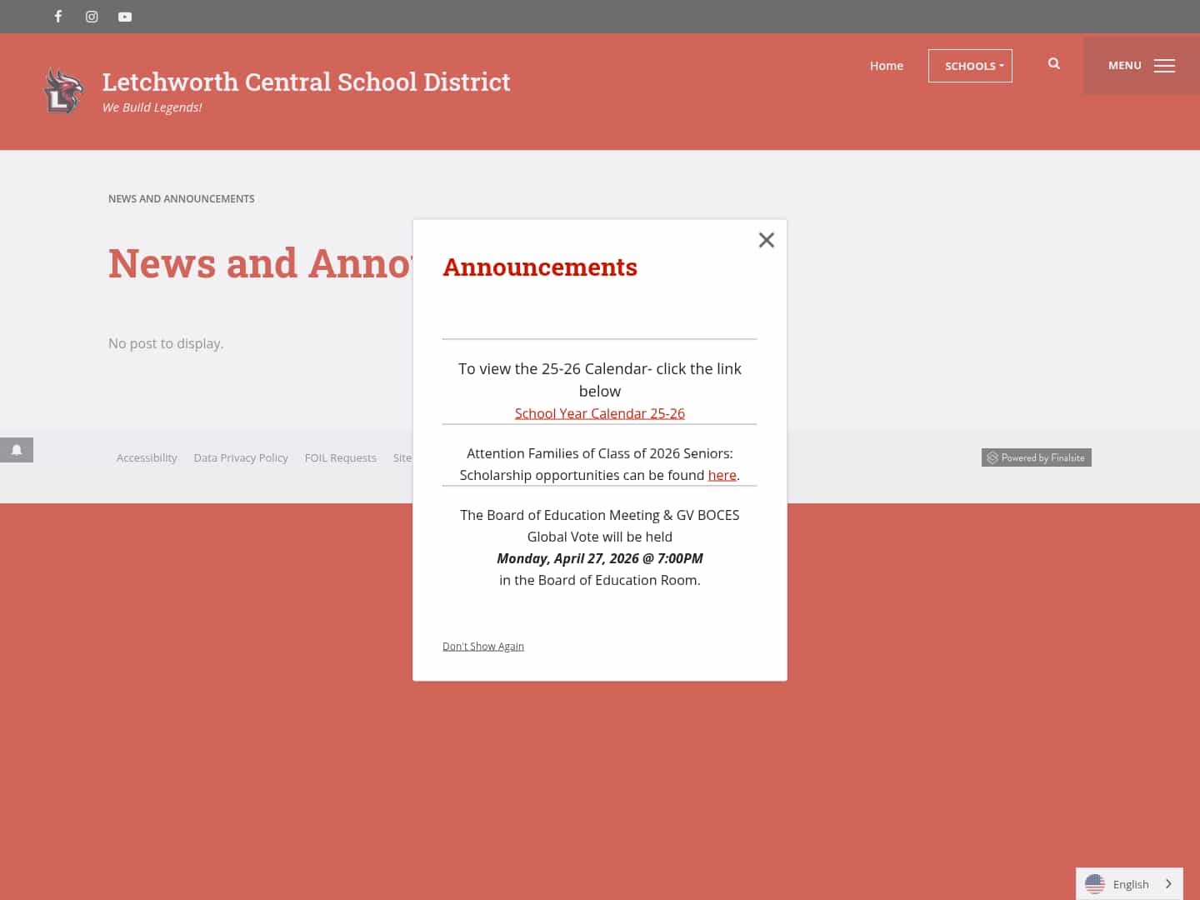Click the hamburger icon next to MENU
This screenshot has height=900, width=1200.
[x=1164, y=65]
